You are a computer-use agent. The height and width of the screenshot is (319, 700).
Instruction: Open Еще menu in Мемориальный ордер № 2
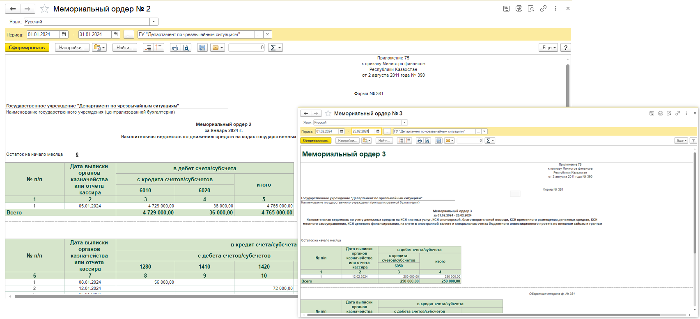[x=548, y=48]
